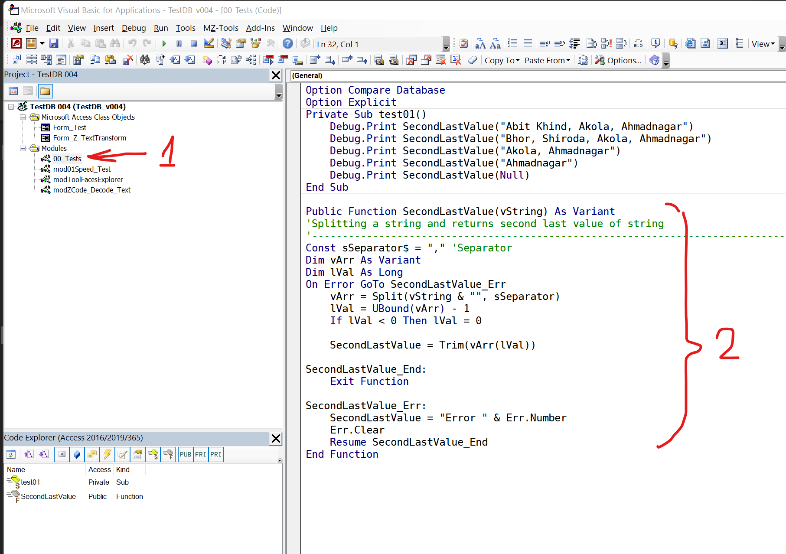The image size is (786, 554).
Task: Open the Debug menu
Action: pos(134,28)
